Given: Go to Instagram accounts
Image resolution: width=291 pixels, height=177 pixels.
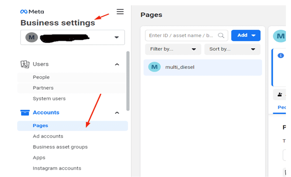Looking at the screenshot, I should click(x=57, y=168).
